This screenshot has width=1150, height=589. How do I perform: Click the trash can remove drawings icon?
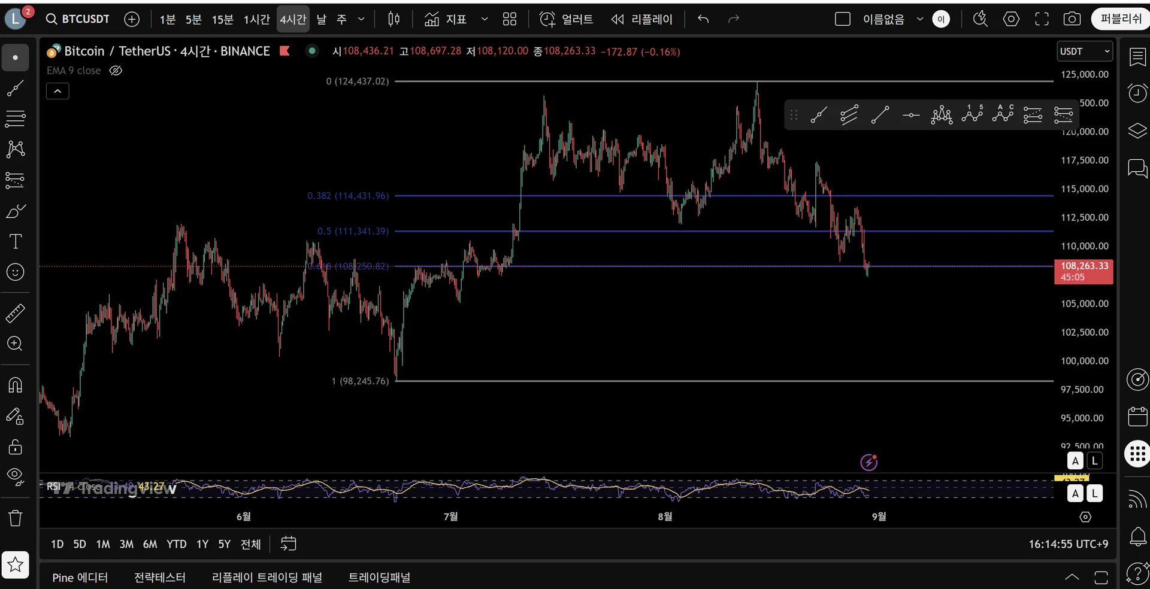(16, 518)
